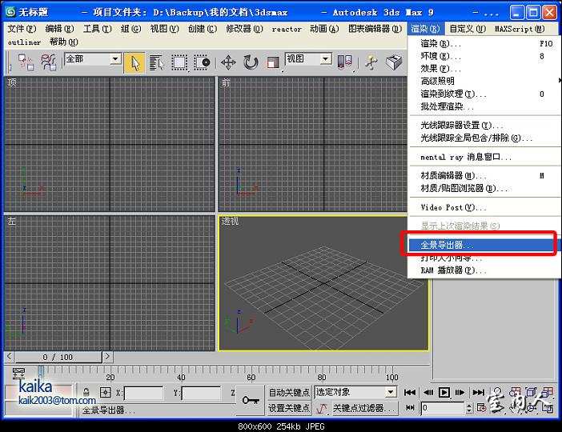Choose 光线跟踪全局包含/排除(G)... entry
This screenshot has width=562, height=432.
pyautogui.click(x=484, y=138)
